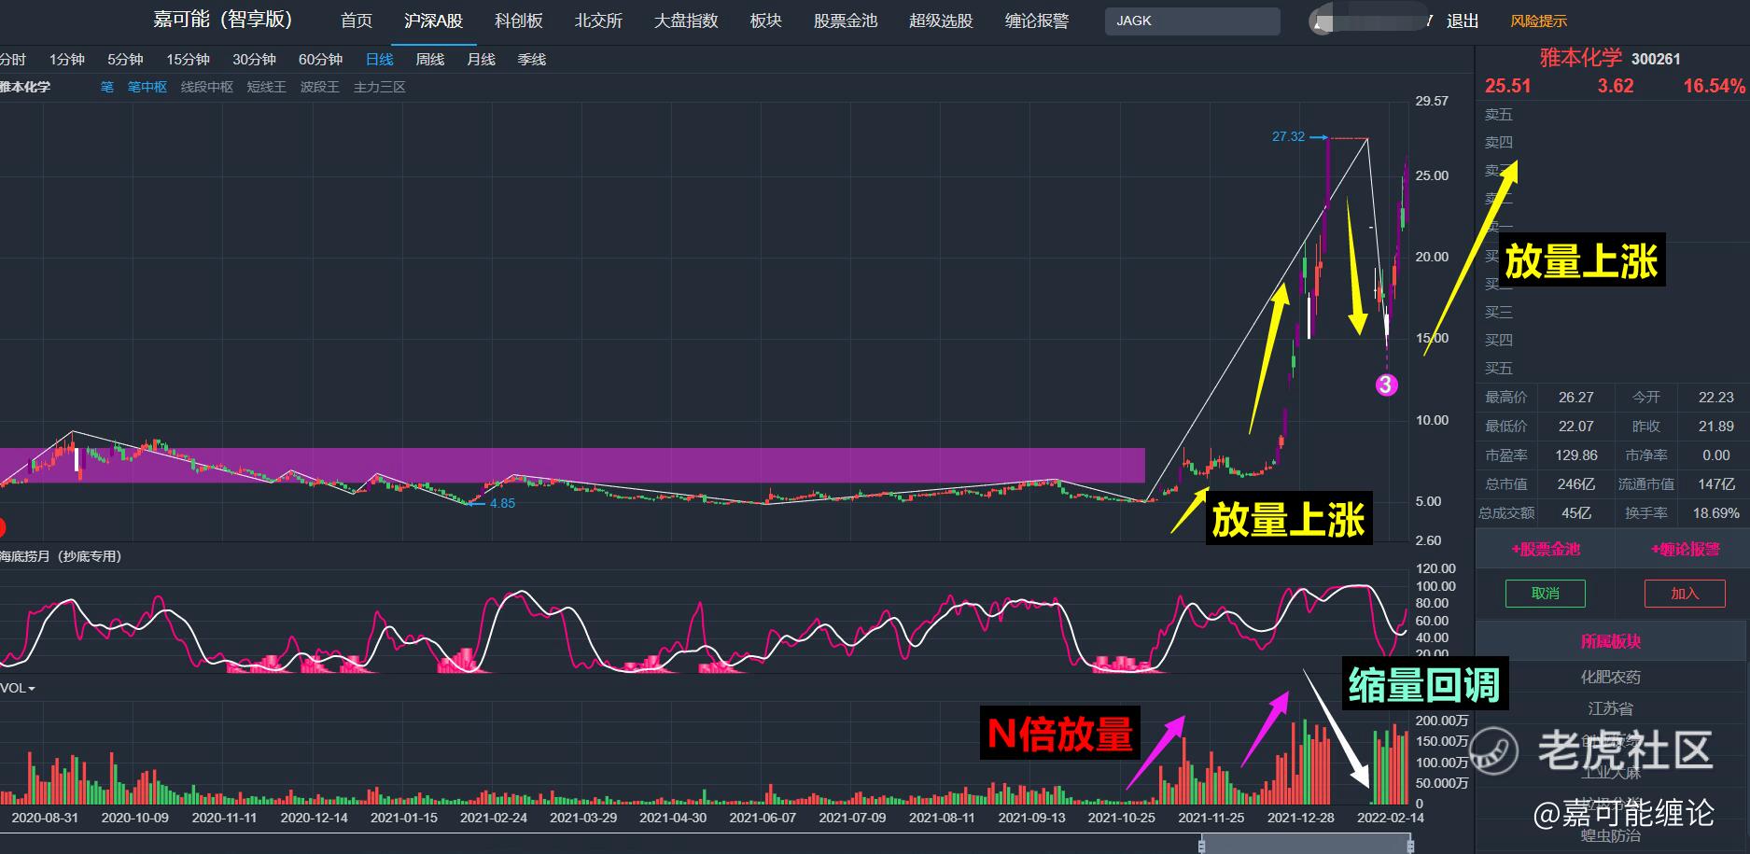
Task: Click the pink number 3 buy-point marker
Action: click(x=1387, y=385)
